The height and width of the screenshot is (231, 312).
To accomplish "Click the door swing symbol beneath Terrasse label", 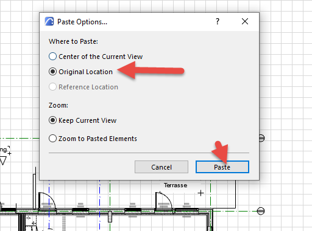I will 164,201.
